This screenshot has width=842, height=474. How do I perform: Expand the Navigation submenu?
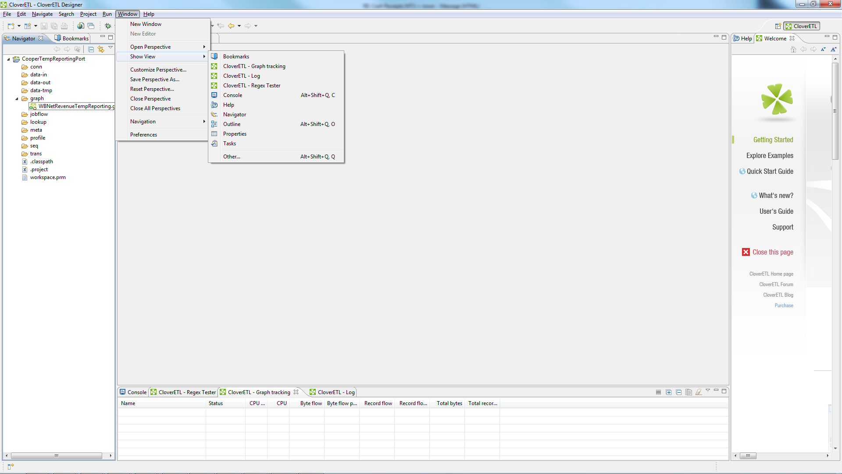(163, 122)
